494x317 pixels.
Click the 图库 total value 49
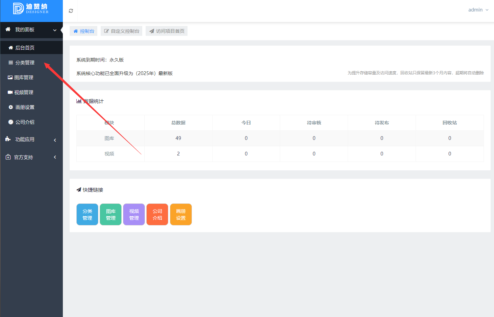click(x=178, y=138)
